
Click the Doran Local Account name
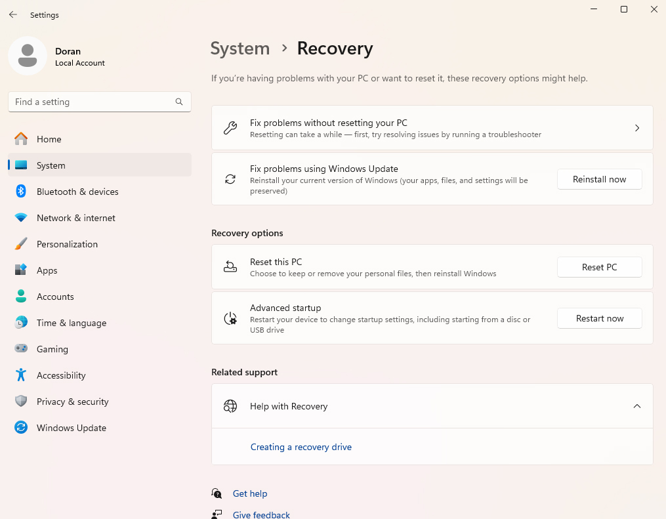80,56
